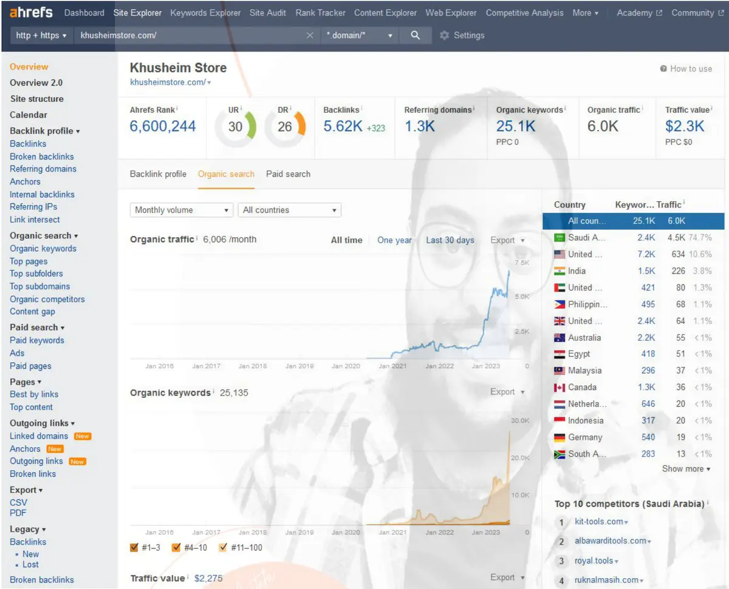Screen dimensions: 729x589
Task: Open the More menu in top navigation
Action: (x=586, y=13)
